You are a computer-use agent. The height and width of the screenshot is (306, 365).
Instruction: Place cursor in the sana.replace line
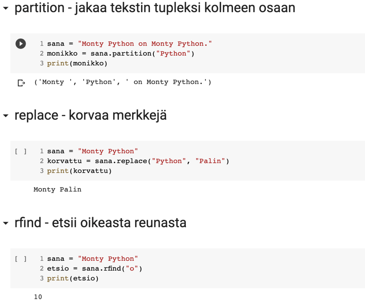point(138,161)
